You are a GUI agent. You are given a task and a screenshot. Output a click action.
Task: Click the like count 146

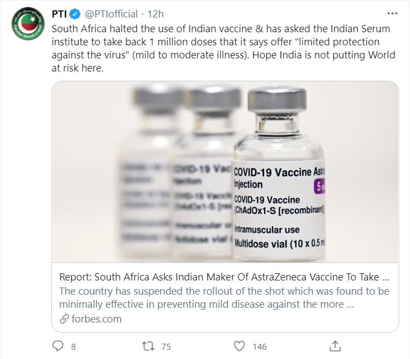pyautogui.click(x=259, y=346)
